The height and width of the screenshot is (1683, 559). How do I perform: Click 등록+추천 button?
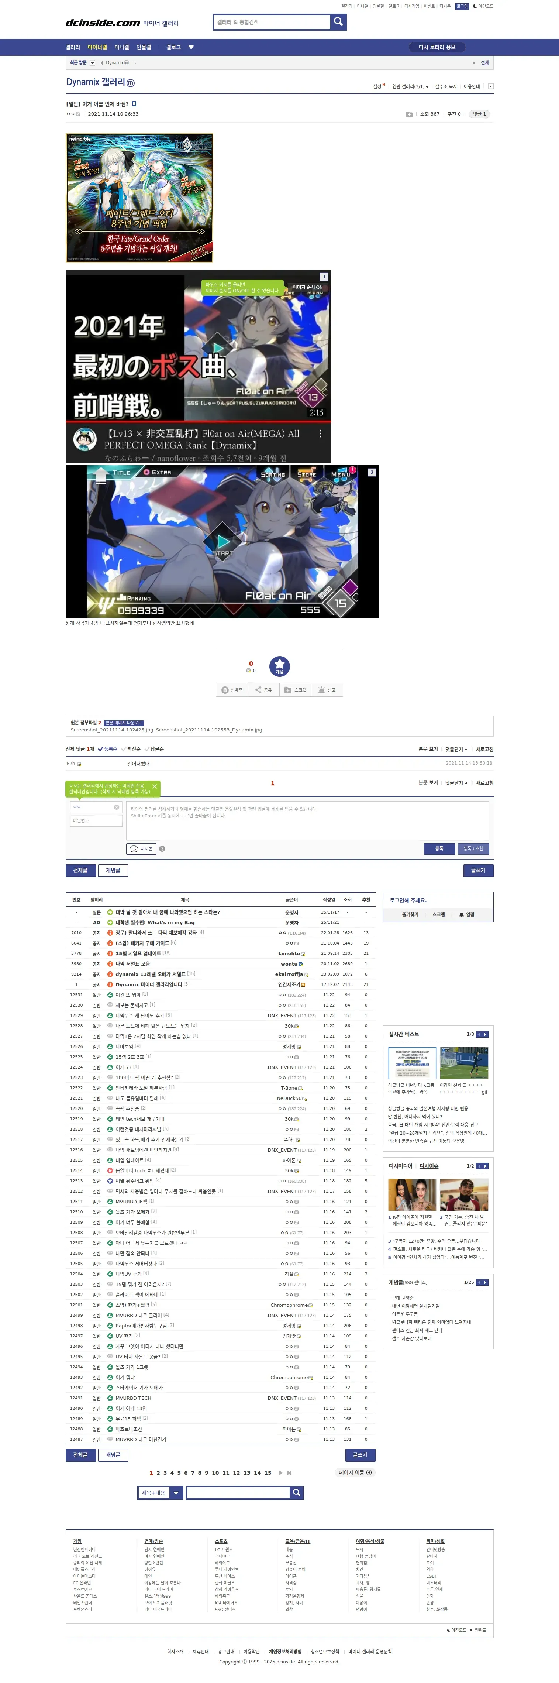point(473,849)
